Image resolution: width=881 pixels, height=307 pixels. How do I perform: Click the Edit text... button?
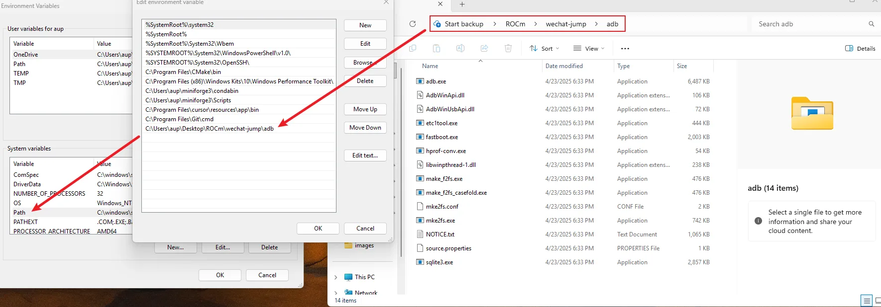coord(365,155)
